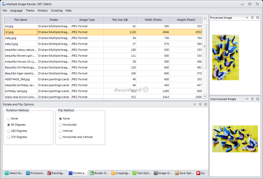Viewport: 263px width, 179px height.
Task: Click the Save Options tab icon
Action: (x=177, y=173)
